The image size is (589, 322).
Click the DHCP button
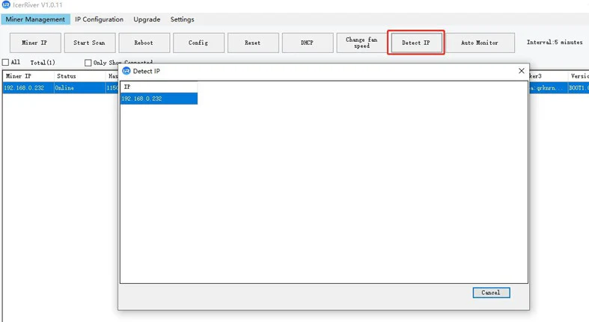click(307, 43)
